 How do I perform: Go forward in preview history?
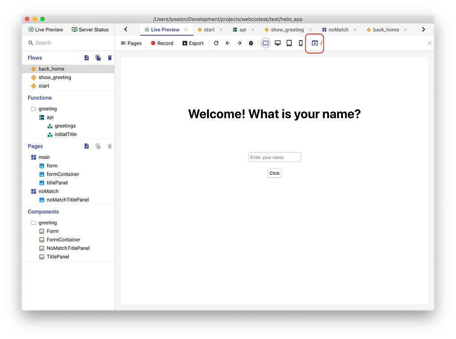pyautogui.click(x=239, y=43)
